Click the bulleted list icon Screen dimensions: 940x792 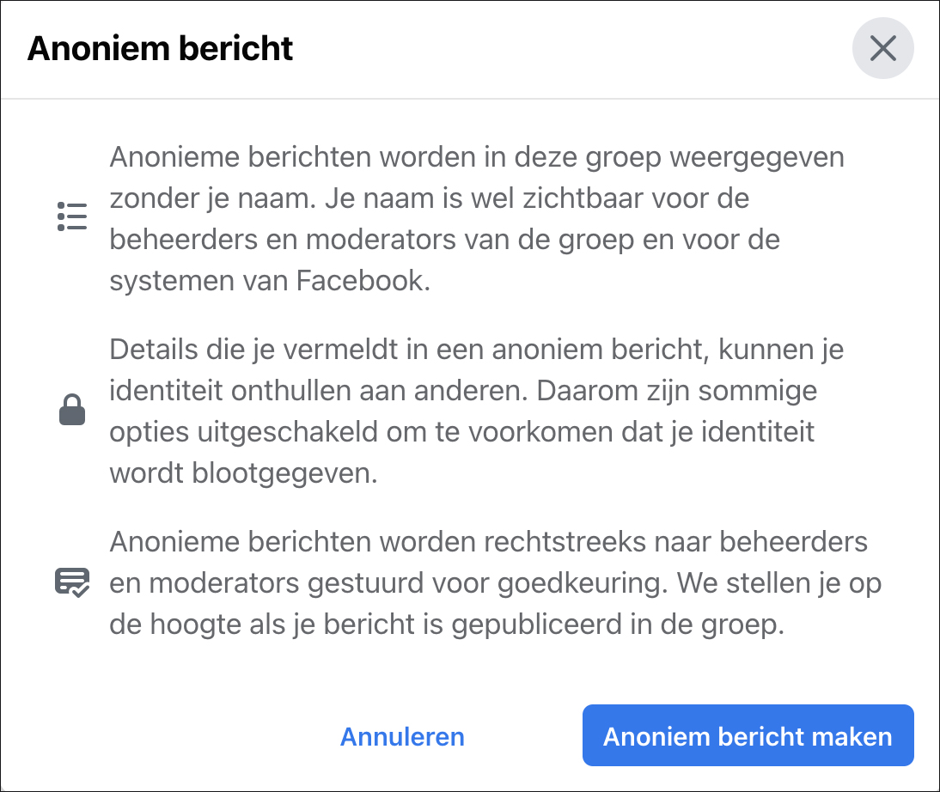click(x=72, y=216)
